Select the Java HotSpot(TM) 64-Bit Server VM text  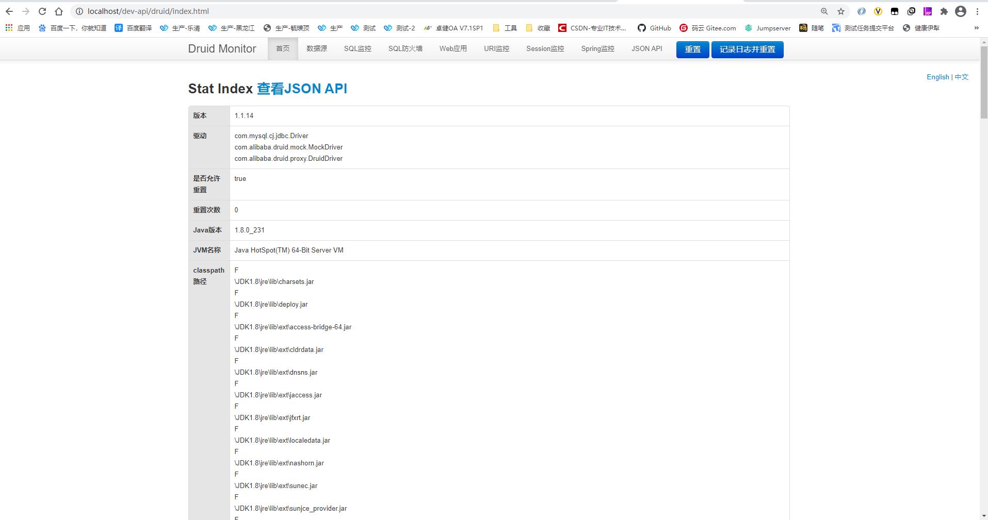(289, 250)
